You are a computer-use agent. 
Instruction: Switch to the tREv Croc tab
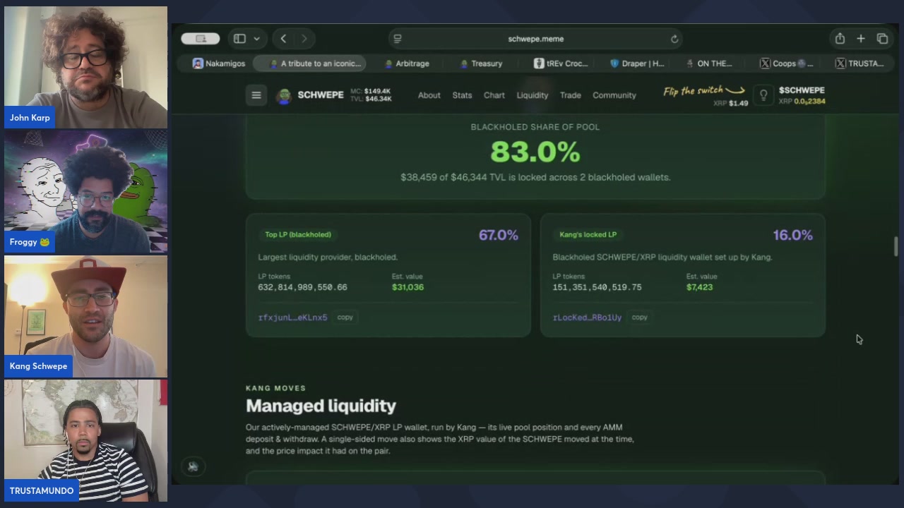pos(561,64)
